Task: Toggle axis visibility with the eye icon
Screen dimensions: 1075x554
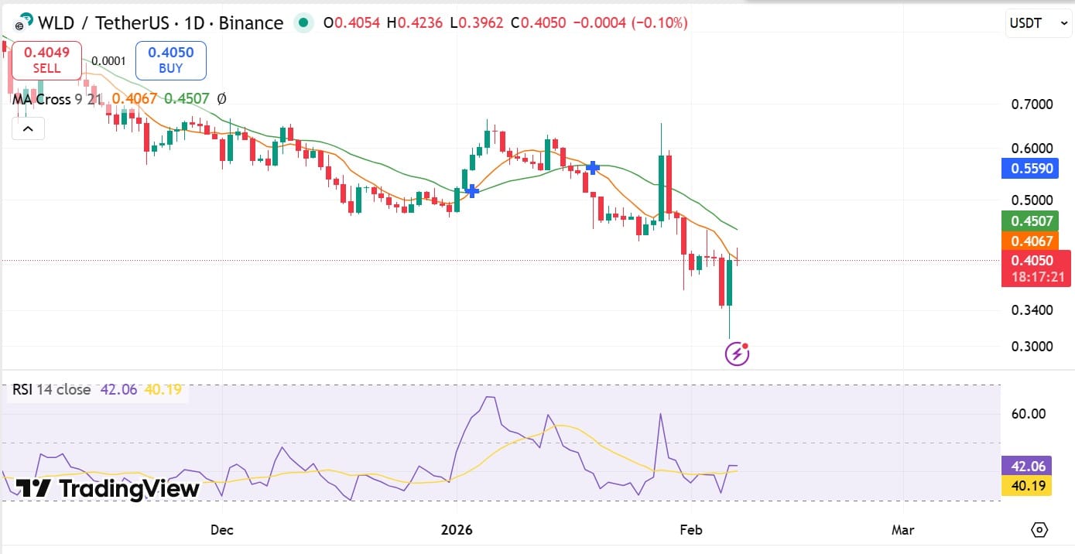Action: coord(1040,530)
